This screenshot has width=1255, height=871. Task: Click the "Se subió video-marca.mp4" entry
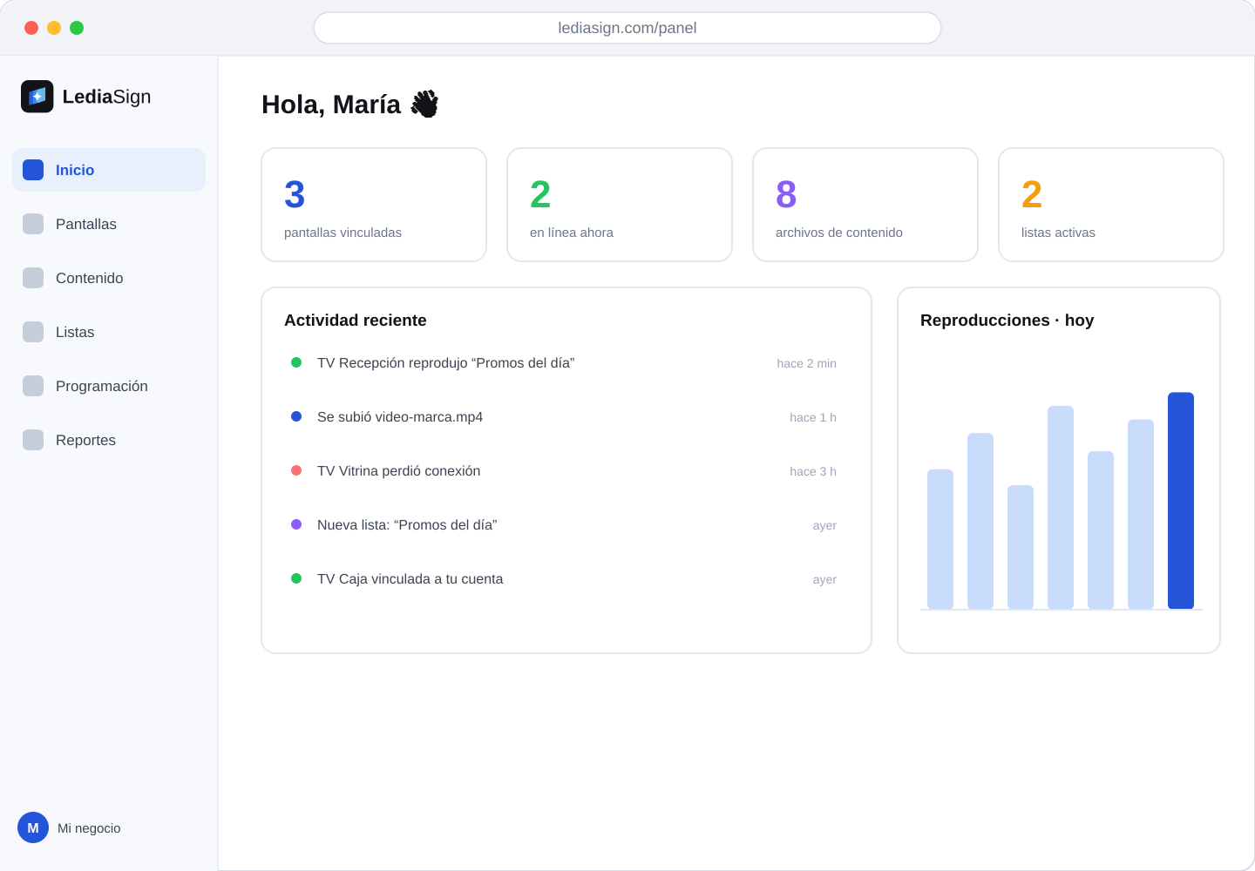(400, 417)
